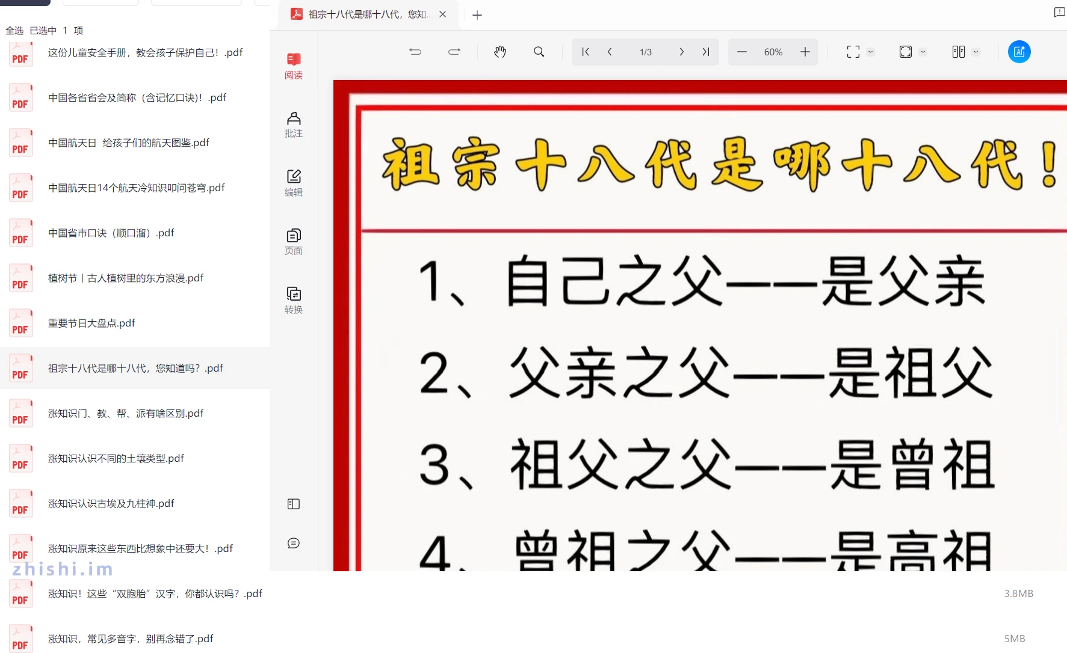
Task: Open the 阅读 (Read) mode
Action: coord(294,66)
